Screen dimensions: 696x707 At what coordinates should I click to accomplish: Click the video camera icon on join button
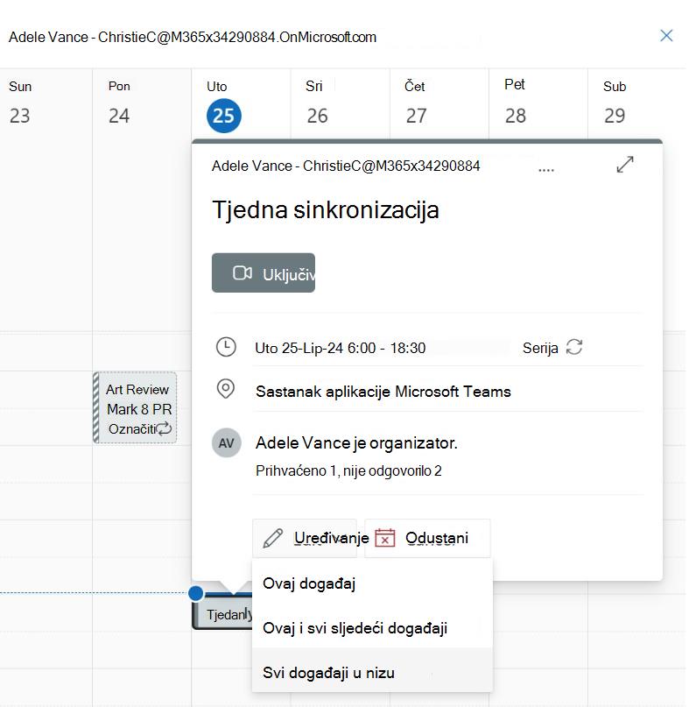tap(243, 272)
